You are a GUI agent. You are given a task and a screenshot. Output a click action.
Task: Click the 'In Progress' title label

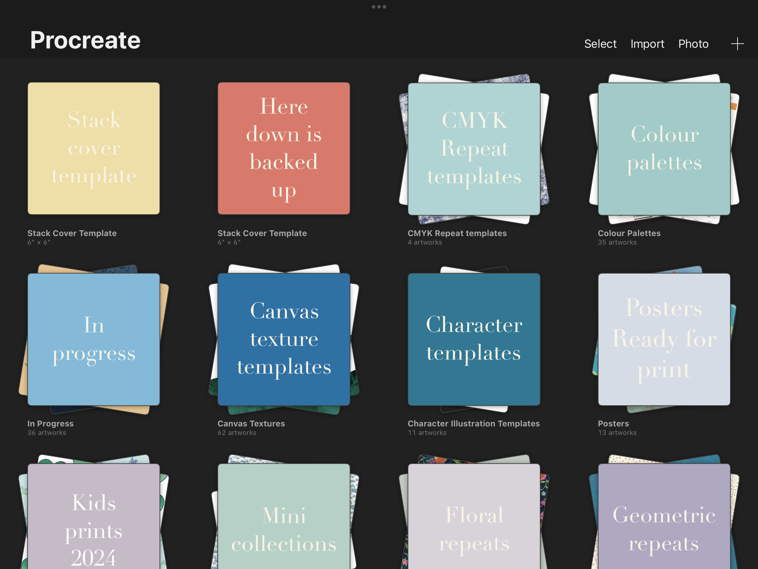(x=50, y=424)
